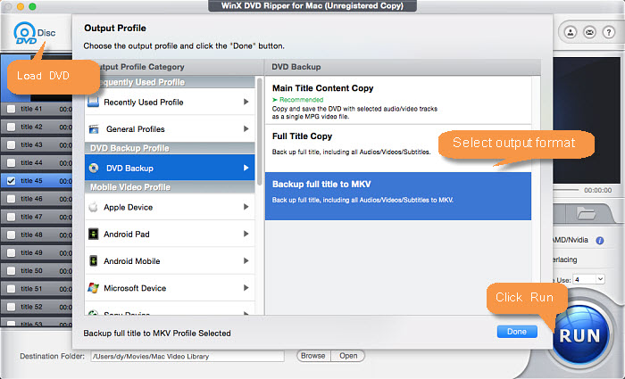Check the title 52 checkbox
Viewport: 625px width, 379px height.
tap(11, 307)
